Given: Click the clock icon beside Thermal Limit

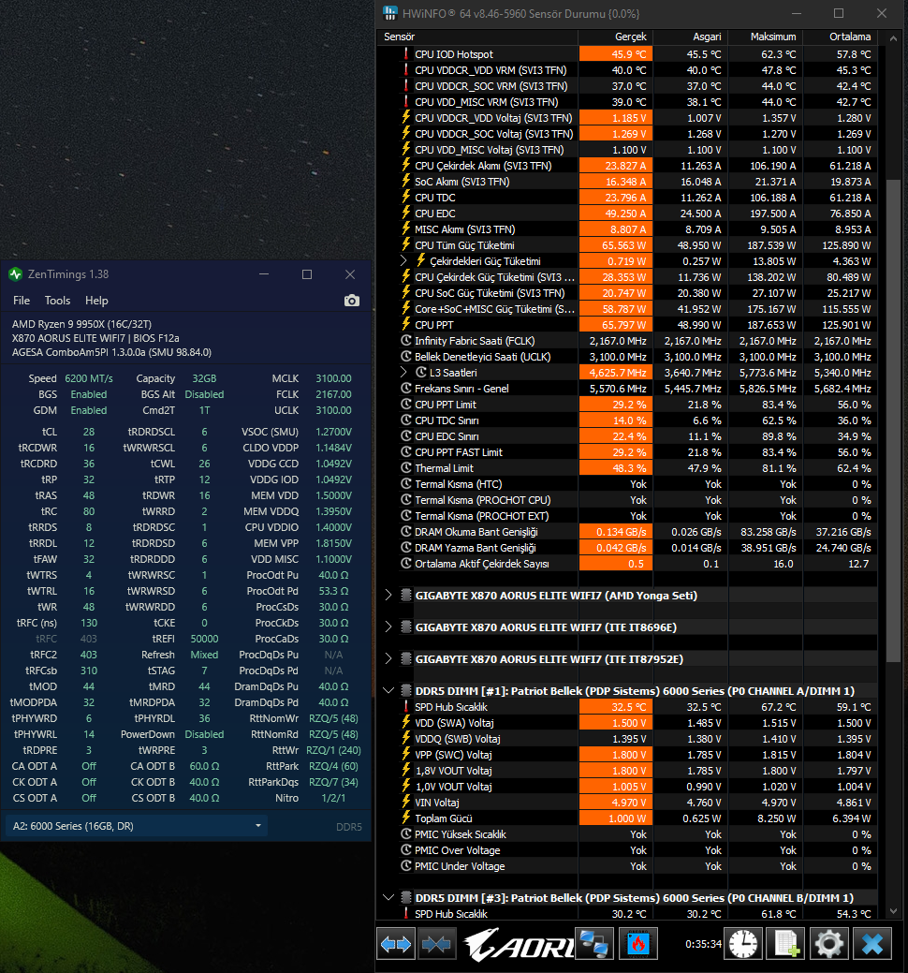Looking at the screenshot, I should point(406,467).
